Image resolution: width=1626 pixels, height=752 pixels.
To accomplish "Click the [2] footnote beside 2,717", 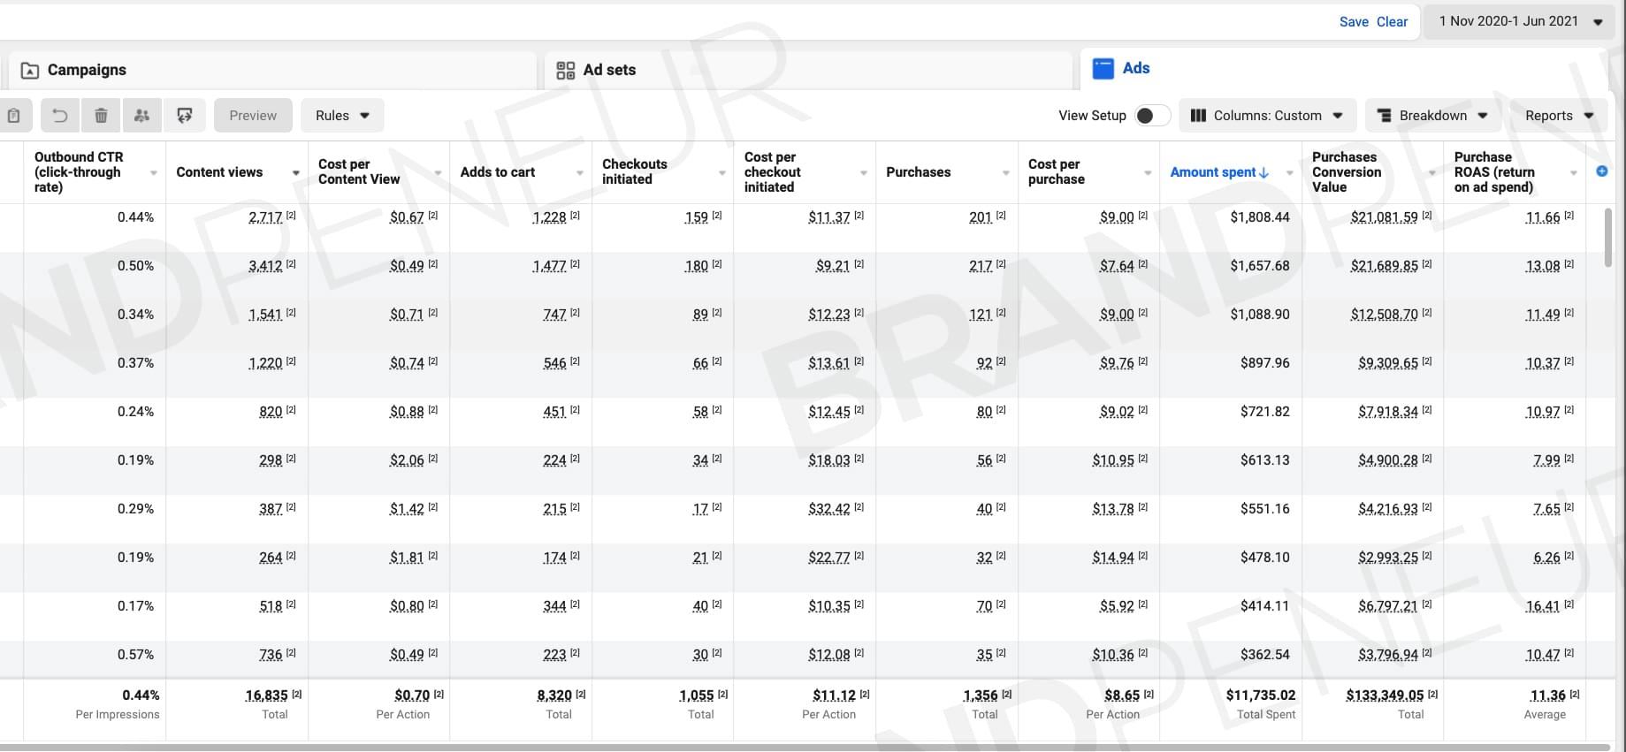I will [x=291, y=216].
